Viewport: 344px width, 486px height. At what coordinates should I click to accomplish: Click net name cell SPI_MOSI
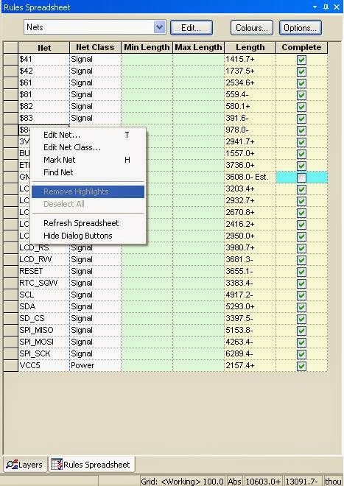click(43, 342)
